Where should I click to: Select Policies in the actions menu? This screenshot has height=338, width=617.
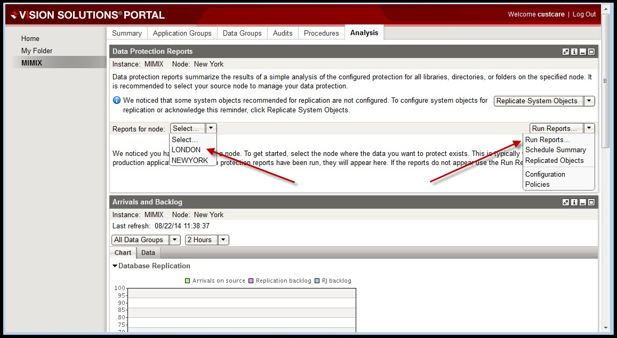click(537, 185)
